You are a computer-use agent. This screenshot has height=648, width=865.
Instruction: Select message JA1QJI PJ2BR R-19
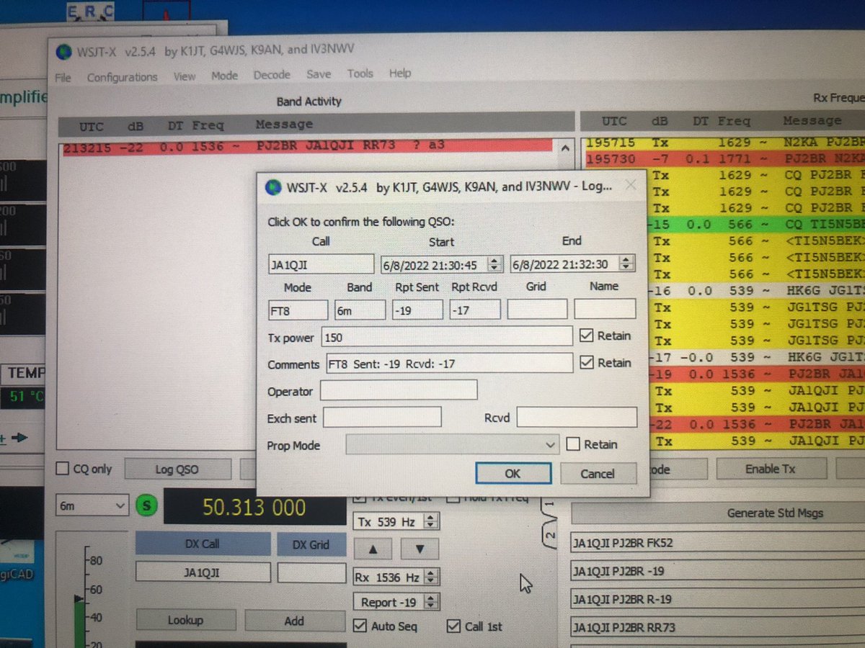[x=717, y=599]
